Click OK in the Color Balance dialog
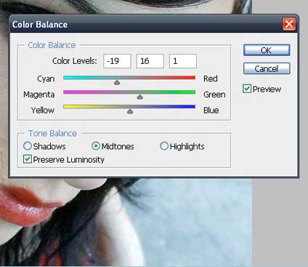This screenshot has width=308, height=267. tap(267, 50)
